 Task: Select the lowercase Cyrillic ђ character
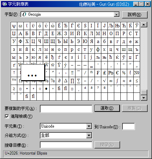click(53, 57)
